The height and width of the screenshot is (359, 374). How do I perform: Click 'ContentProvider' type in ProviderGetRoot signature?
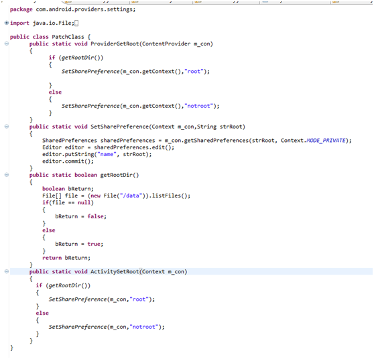(x=166, y=44)
